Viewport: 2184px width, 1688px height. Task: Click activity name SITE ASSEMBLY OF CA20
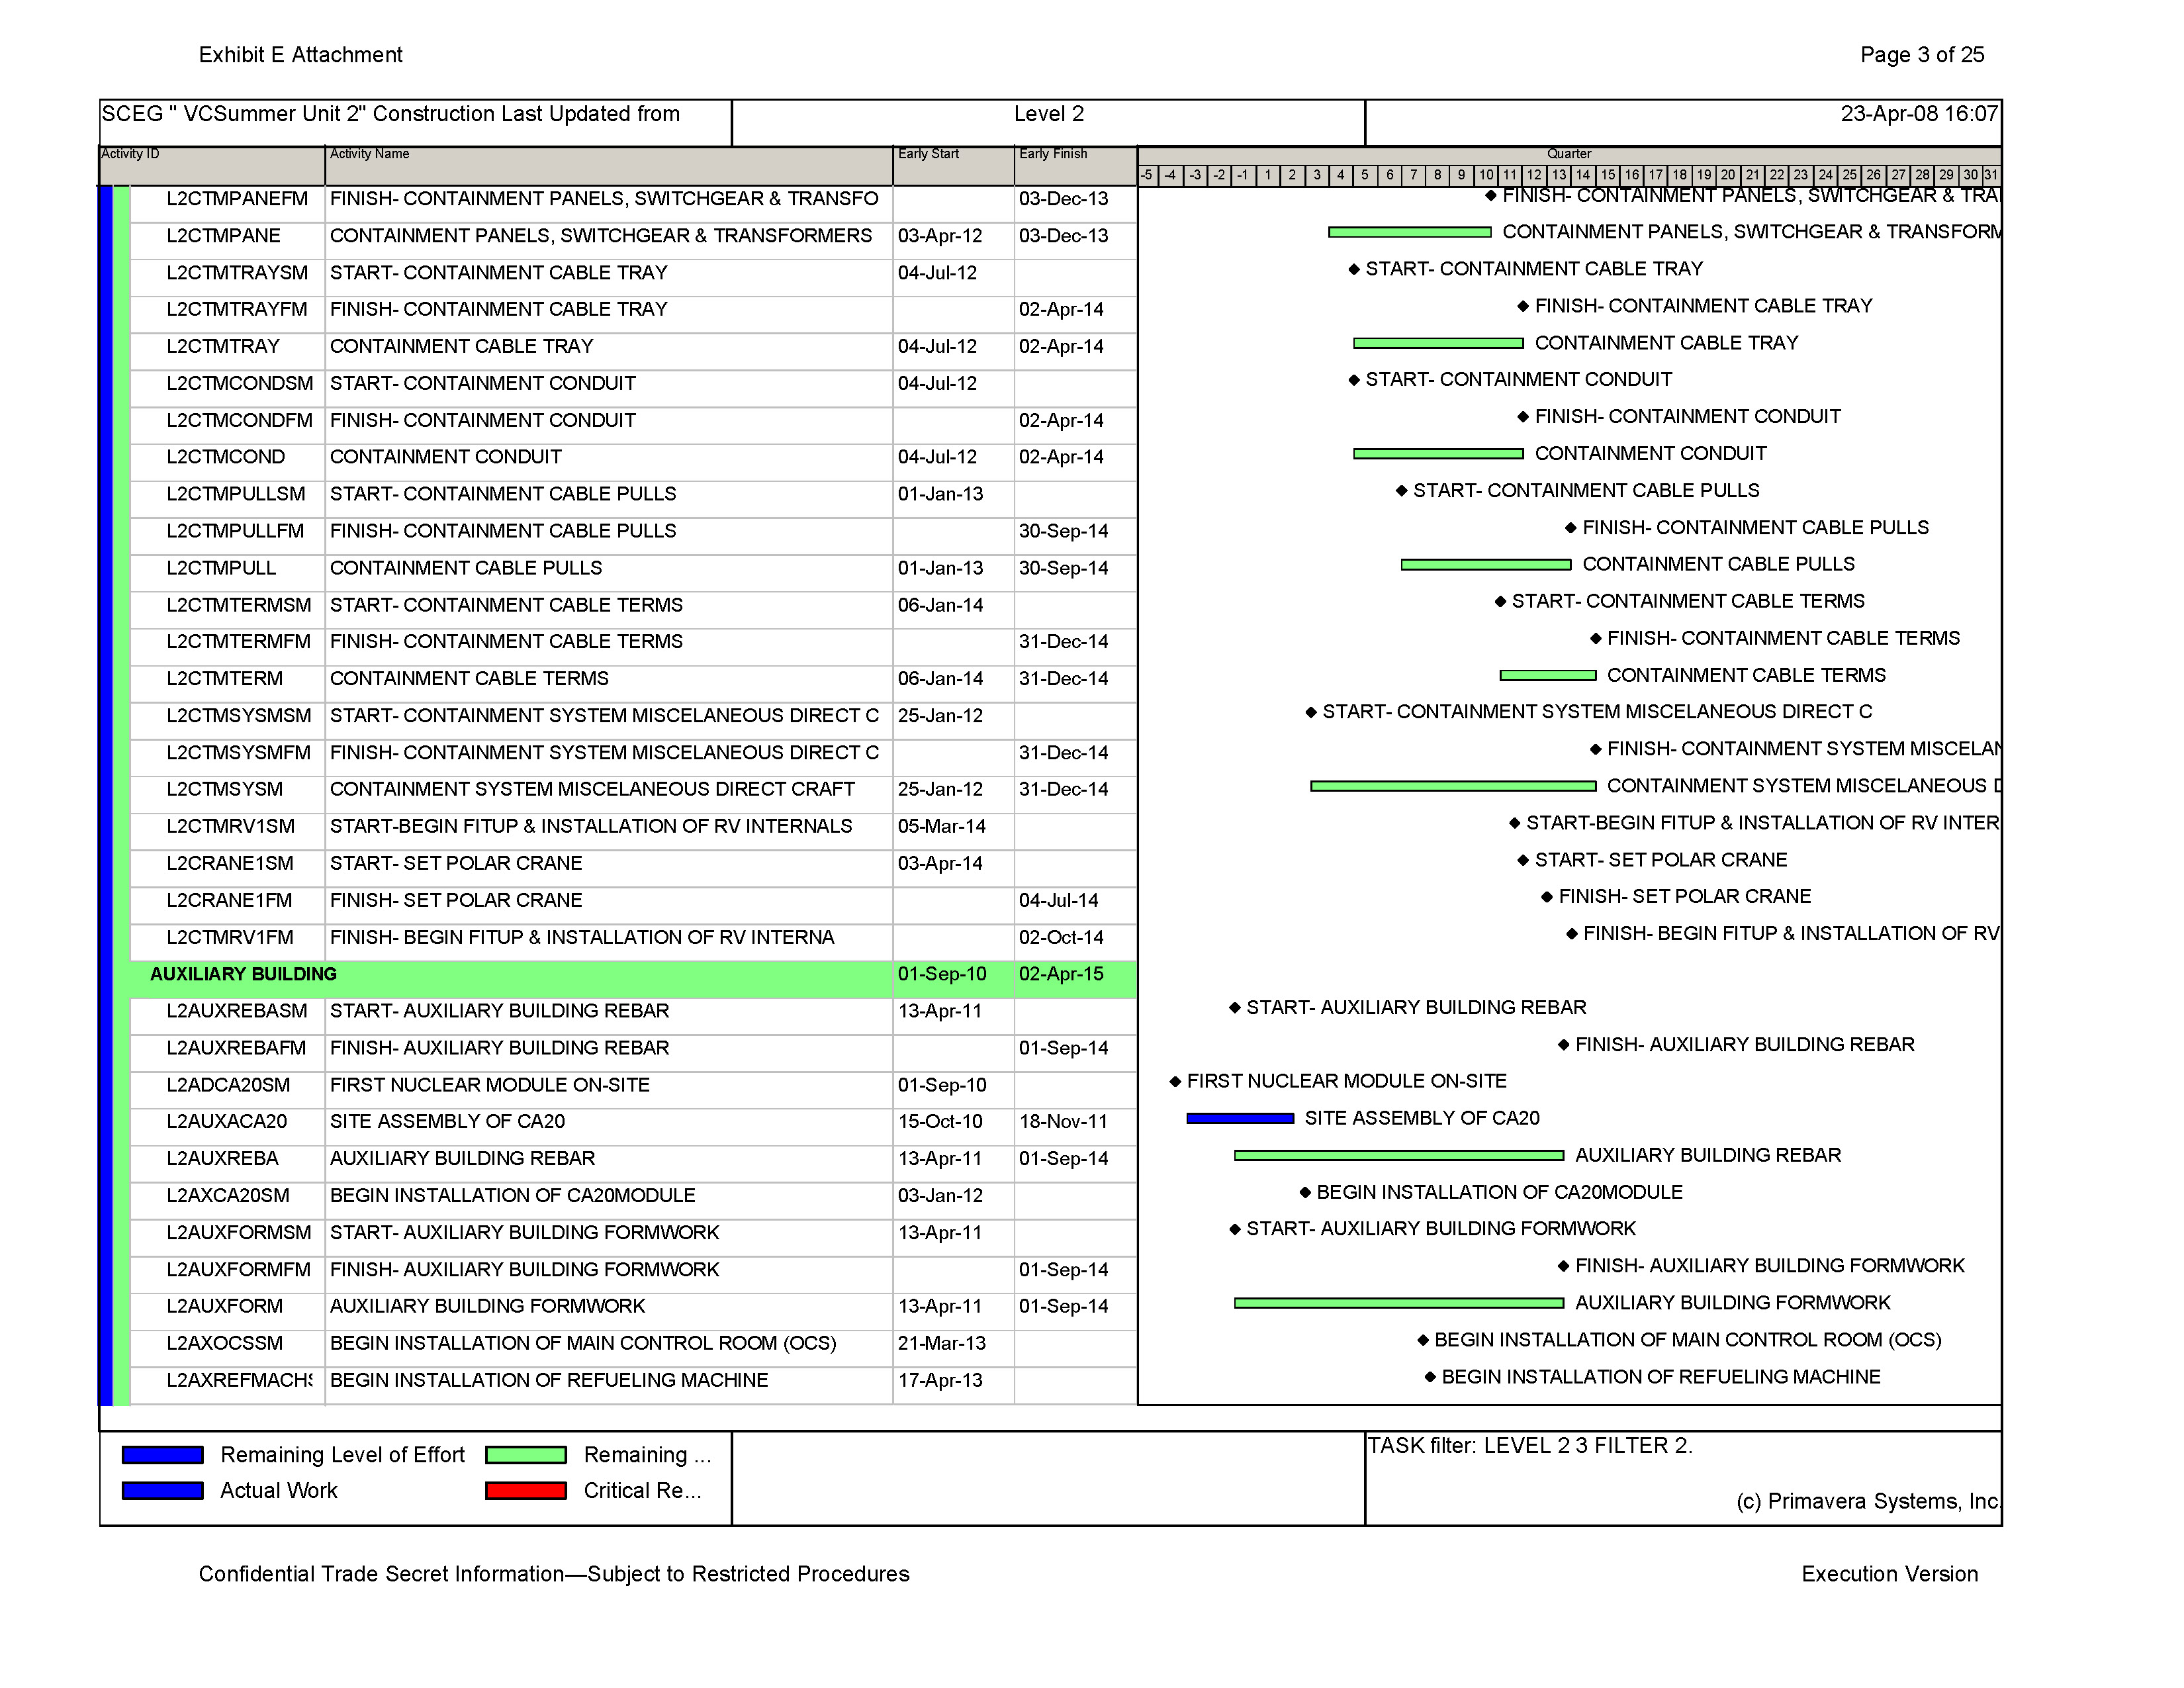[x=447, y=1122]
